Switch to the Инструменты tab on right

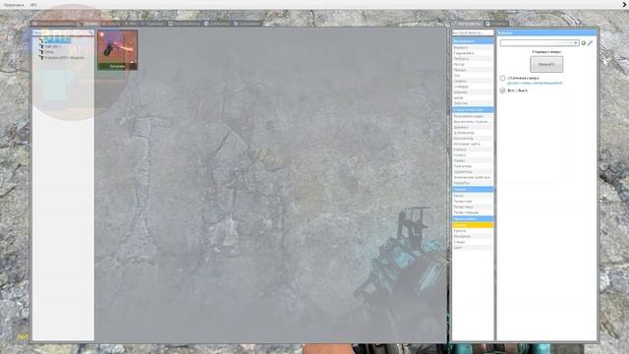click(x=467, y=24)
